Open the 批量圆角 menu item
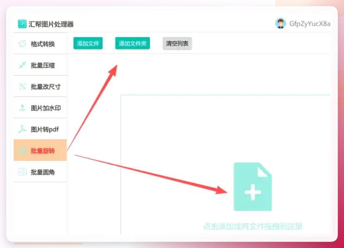The width and height of the screenshot is (344, 248). point(40,172)
